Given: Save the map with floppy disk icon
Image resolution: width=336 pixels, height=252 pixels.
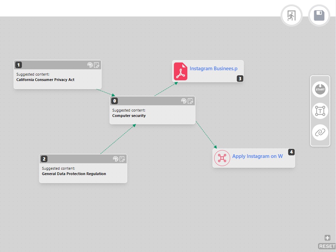Looking at the screenshot, I should click(319, 15).
